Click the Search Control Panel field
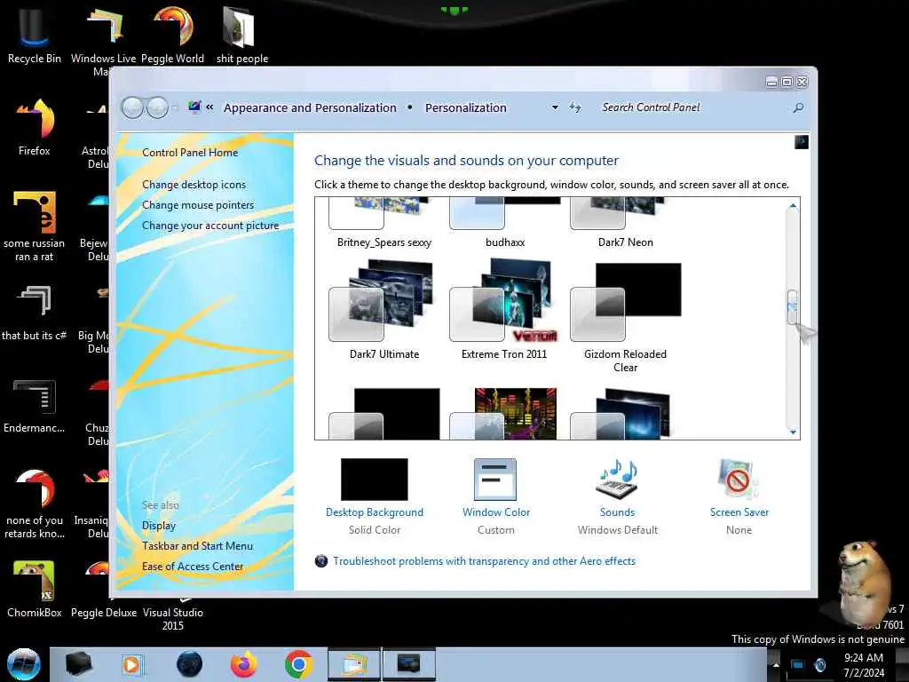Viewport: 909px width, 682px height. click(x=692, y=107)
